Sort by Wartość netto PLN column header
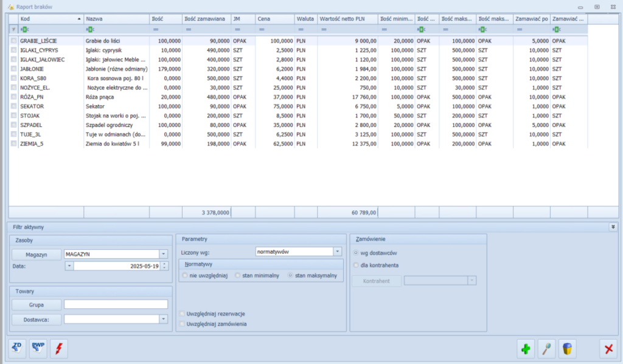 pos(347,19)
